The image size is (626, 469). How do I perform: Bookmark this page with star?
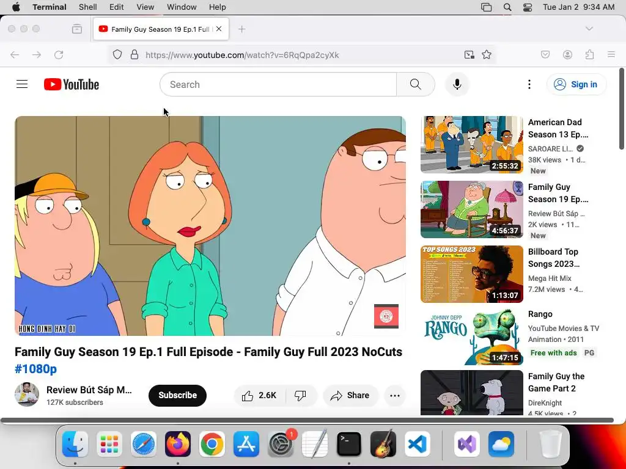pyautogui.click(x=487, y=54)
